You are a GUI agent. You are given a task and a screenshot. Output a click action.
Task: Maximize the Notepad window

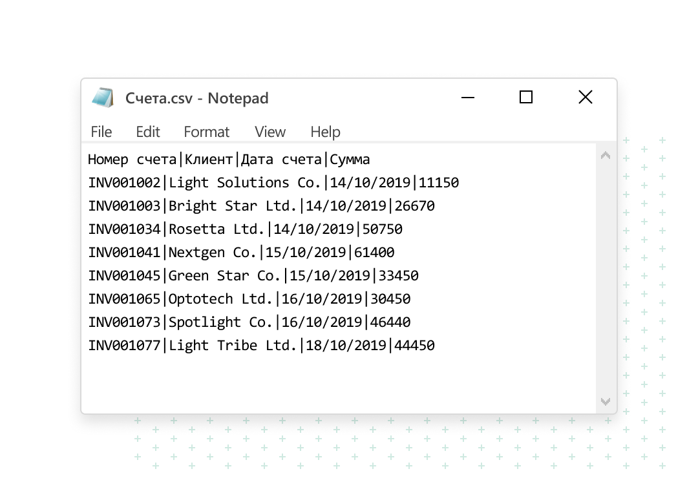coord(526,98)
